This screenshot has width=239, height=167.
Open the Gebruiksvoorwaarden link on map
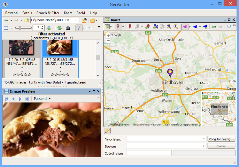coord(147,125)
